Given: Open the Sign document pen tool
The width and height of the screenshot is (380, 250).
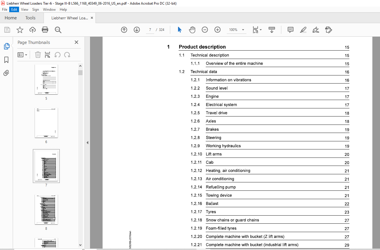Looking at the screenshot, I should coord(316,30).
